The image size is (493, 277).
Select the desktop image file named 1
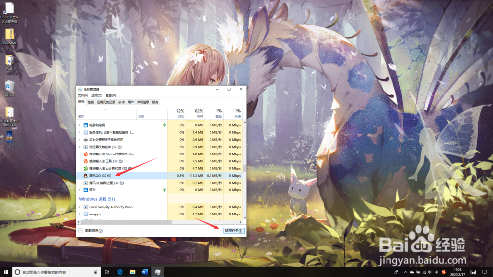9,139
